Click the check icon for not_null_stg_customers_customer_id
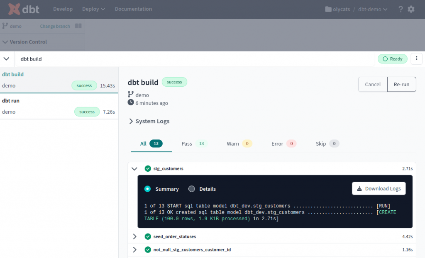This screenshot has height=258, width=425. (x=148, y=250)
